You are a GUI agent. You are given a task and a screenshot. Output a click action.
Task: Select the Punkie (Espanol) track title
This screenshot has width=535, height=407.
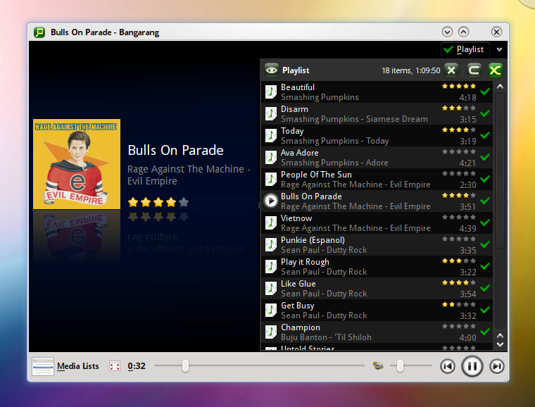coord(313,240)
